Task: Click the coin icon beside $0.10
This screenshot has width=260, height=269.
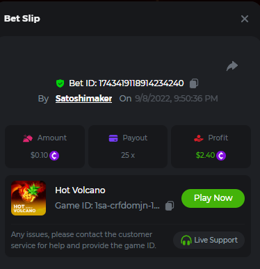Action: click(54, 156)
